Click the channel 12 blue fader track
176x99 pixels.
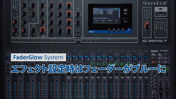75,90
